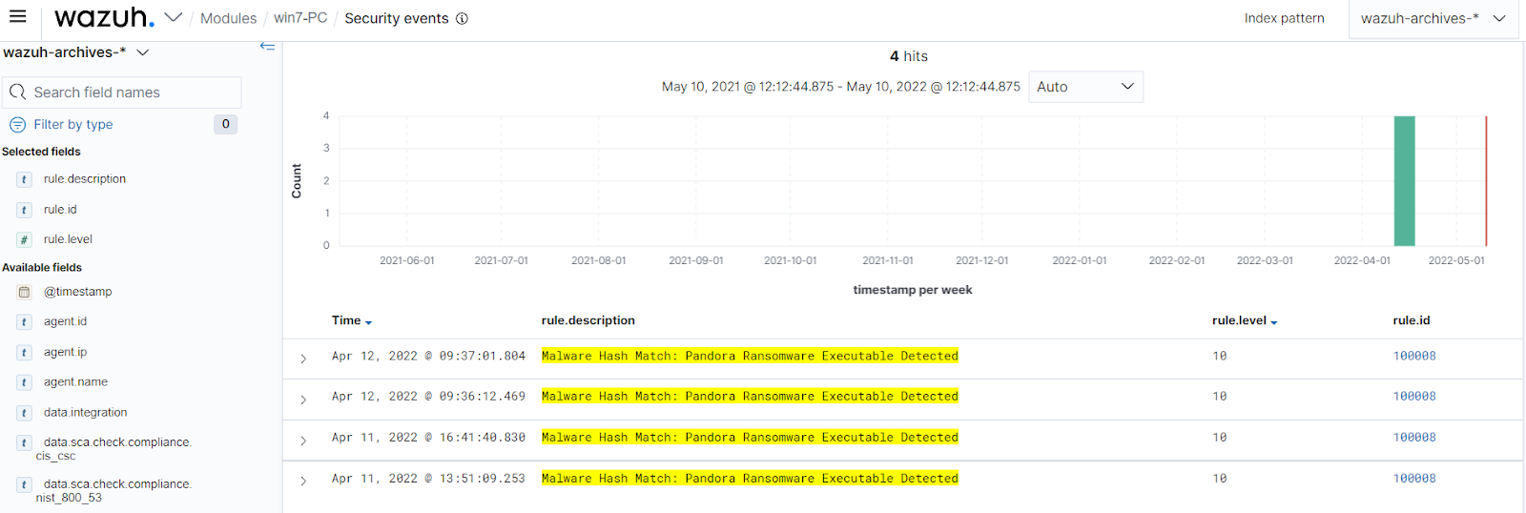Viewport: 1526px width, 513px height.
Task: Select agent.ip available field
Action: pos(65,352)
